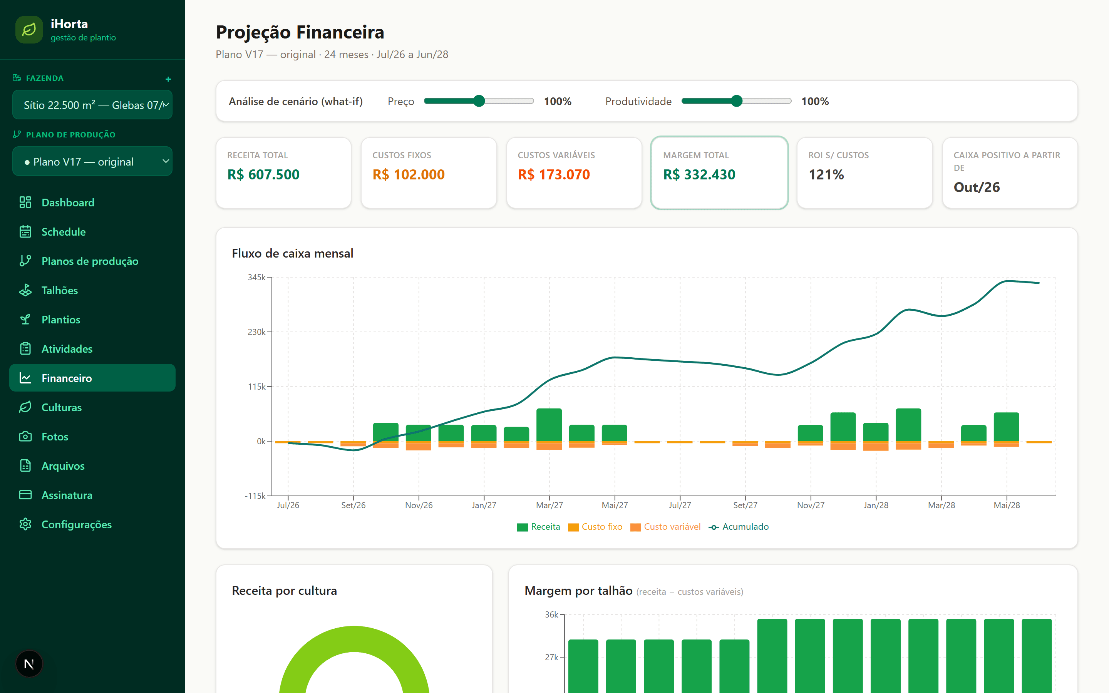
Task: Click the Produtividade 100% value
Action: click(x=815, y=101)
